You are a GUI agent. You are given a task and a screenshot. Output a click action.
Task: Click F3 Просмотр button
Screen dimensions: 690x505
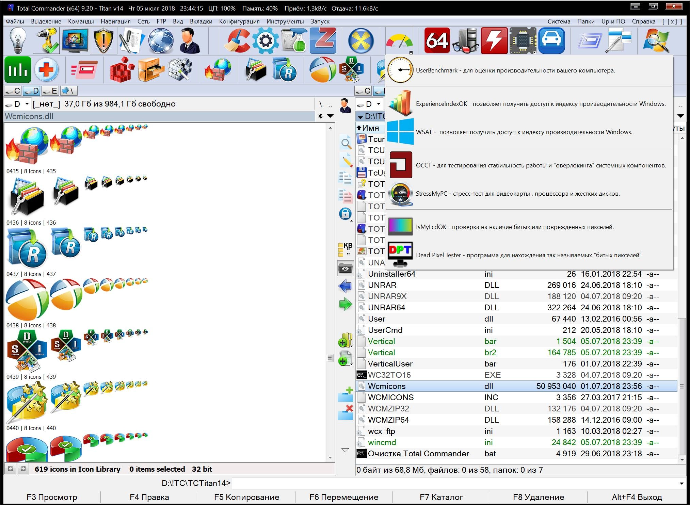tap(52, 497)
